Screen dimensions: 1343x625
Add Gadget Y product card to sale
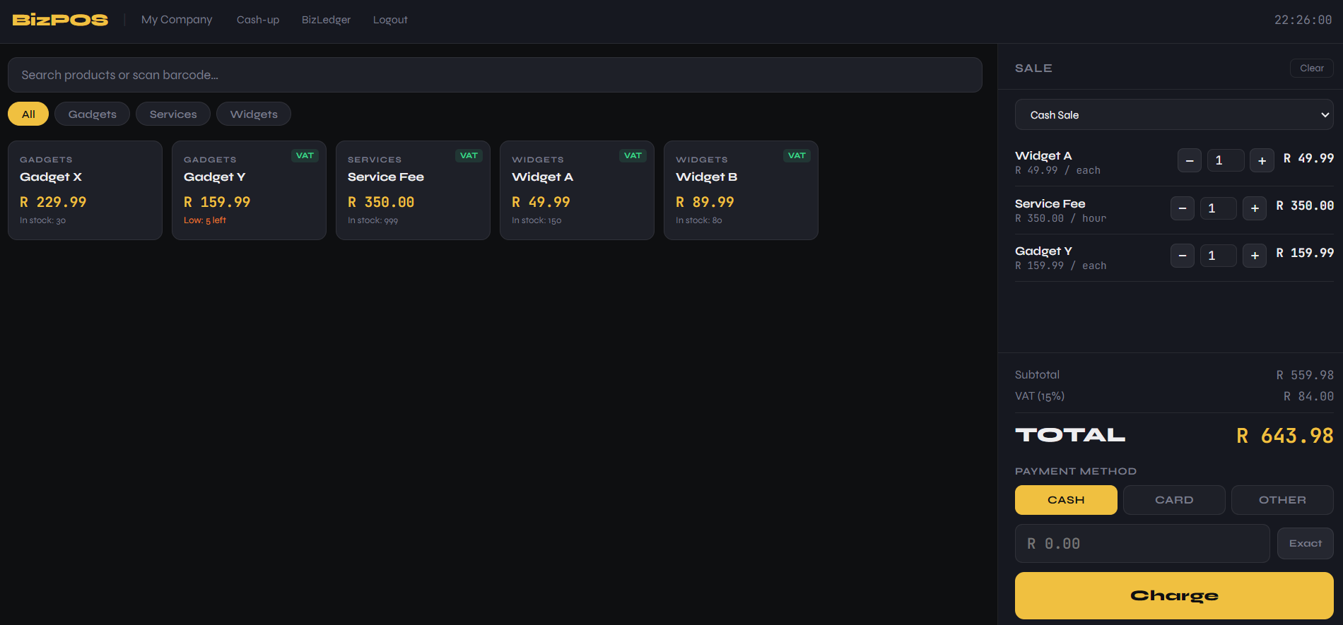[x=249, y=190]
